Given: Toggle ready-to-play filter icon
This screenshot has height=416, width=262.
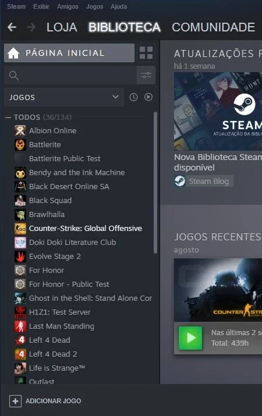Looking at the screenshot, I should (148, 97).
